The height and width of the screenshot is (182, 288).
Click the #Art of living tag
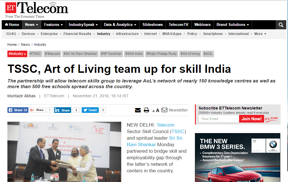tap(190, 54)
